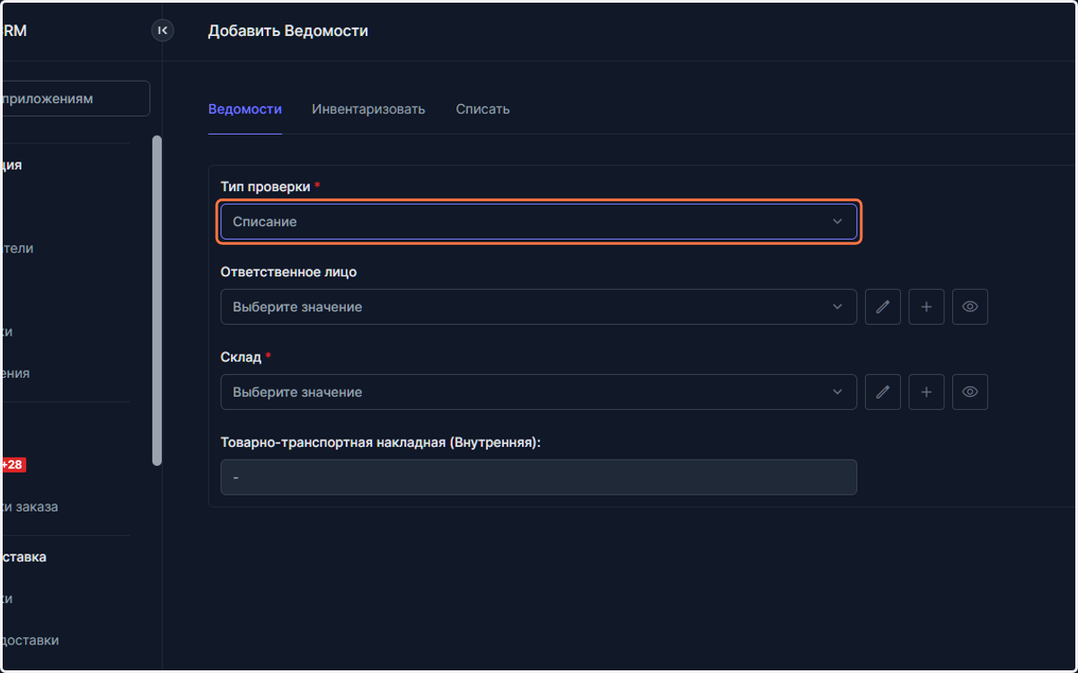The height and width of the screenshot is (673, 1078).
Task: Edit Склад with the pencil icon
Action: click(x=883, y=392)
